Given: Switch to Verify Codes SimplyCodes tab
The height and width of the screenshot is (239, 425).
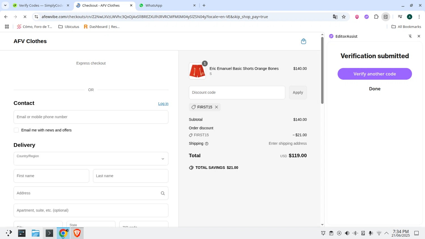Looking at the screenshot, I should [41, 5].
